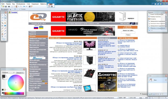Uncheck visibility checkbox of Фон layer

pos(166,80)
